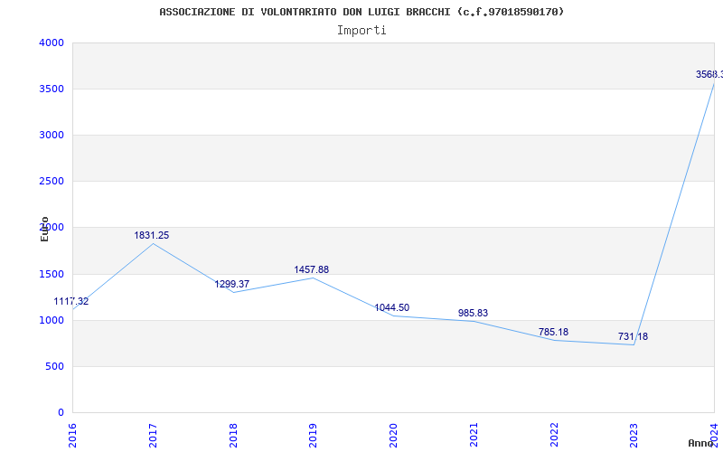
Task: Click y-axis tick 2500
Action: point(52,181)
